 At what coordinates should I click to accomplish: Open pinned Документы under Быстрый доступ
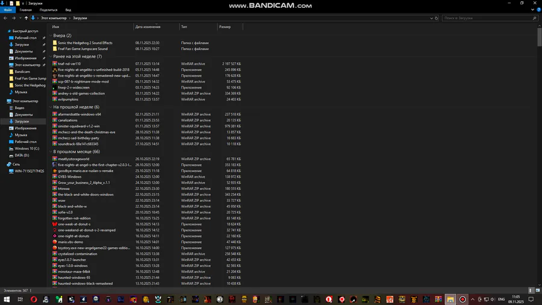23,51
